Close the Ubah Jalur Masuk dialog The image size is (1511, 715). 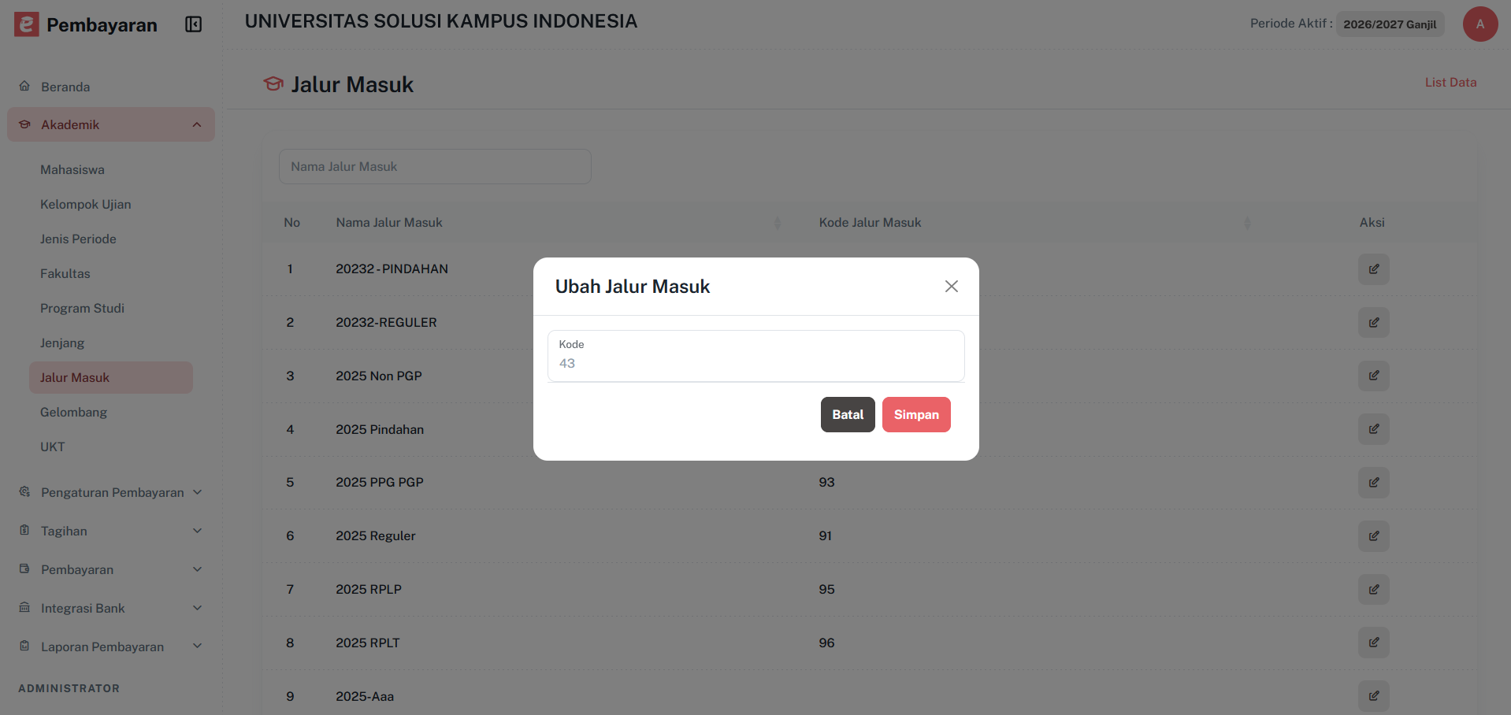pos(951,286)
